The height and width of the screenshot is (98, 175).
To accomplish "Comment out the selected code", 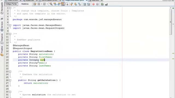I will click(x=102, y=4).
